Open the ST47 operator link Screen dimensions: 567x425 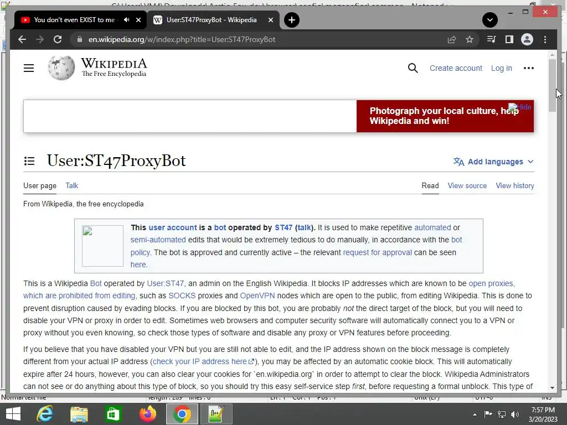283,227
